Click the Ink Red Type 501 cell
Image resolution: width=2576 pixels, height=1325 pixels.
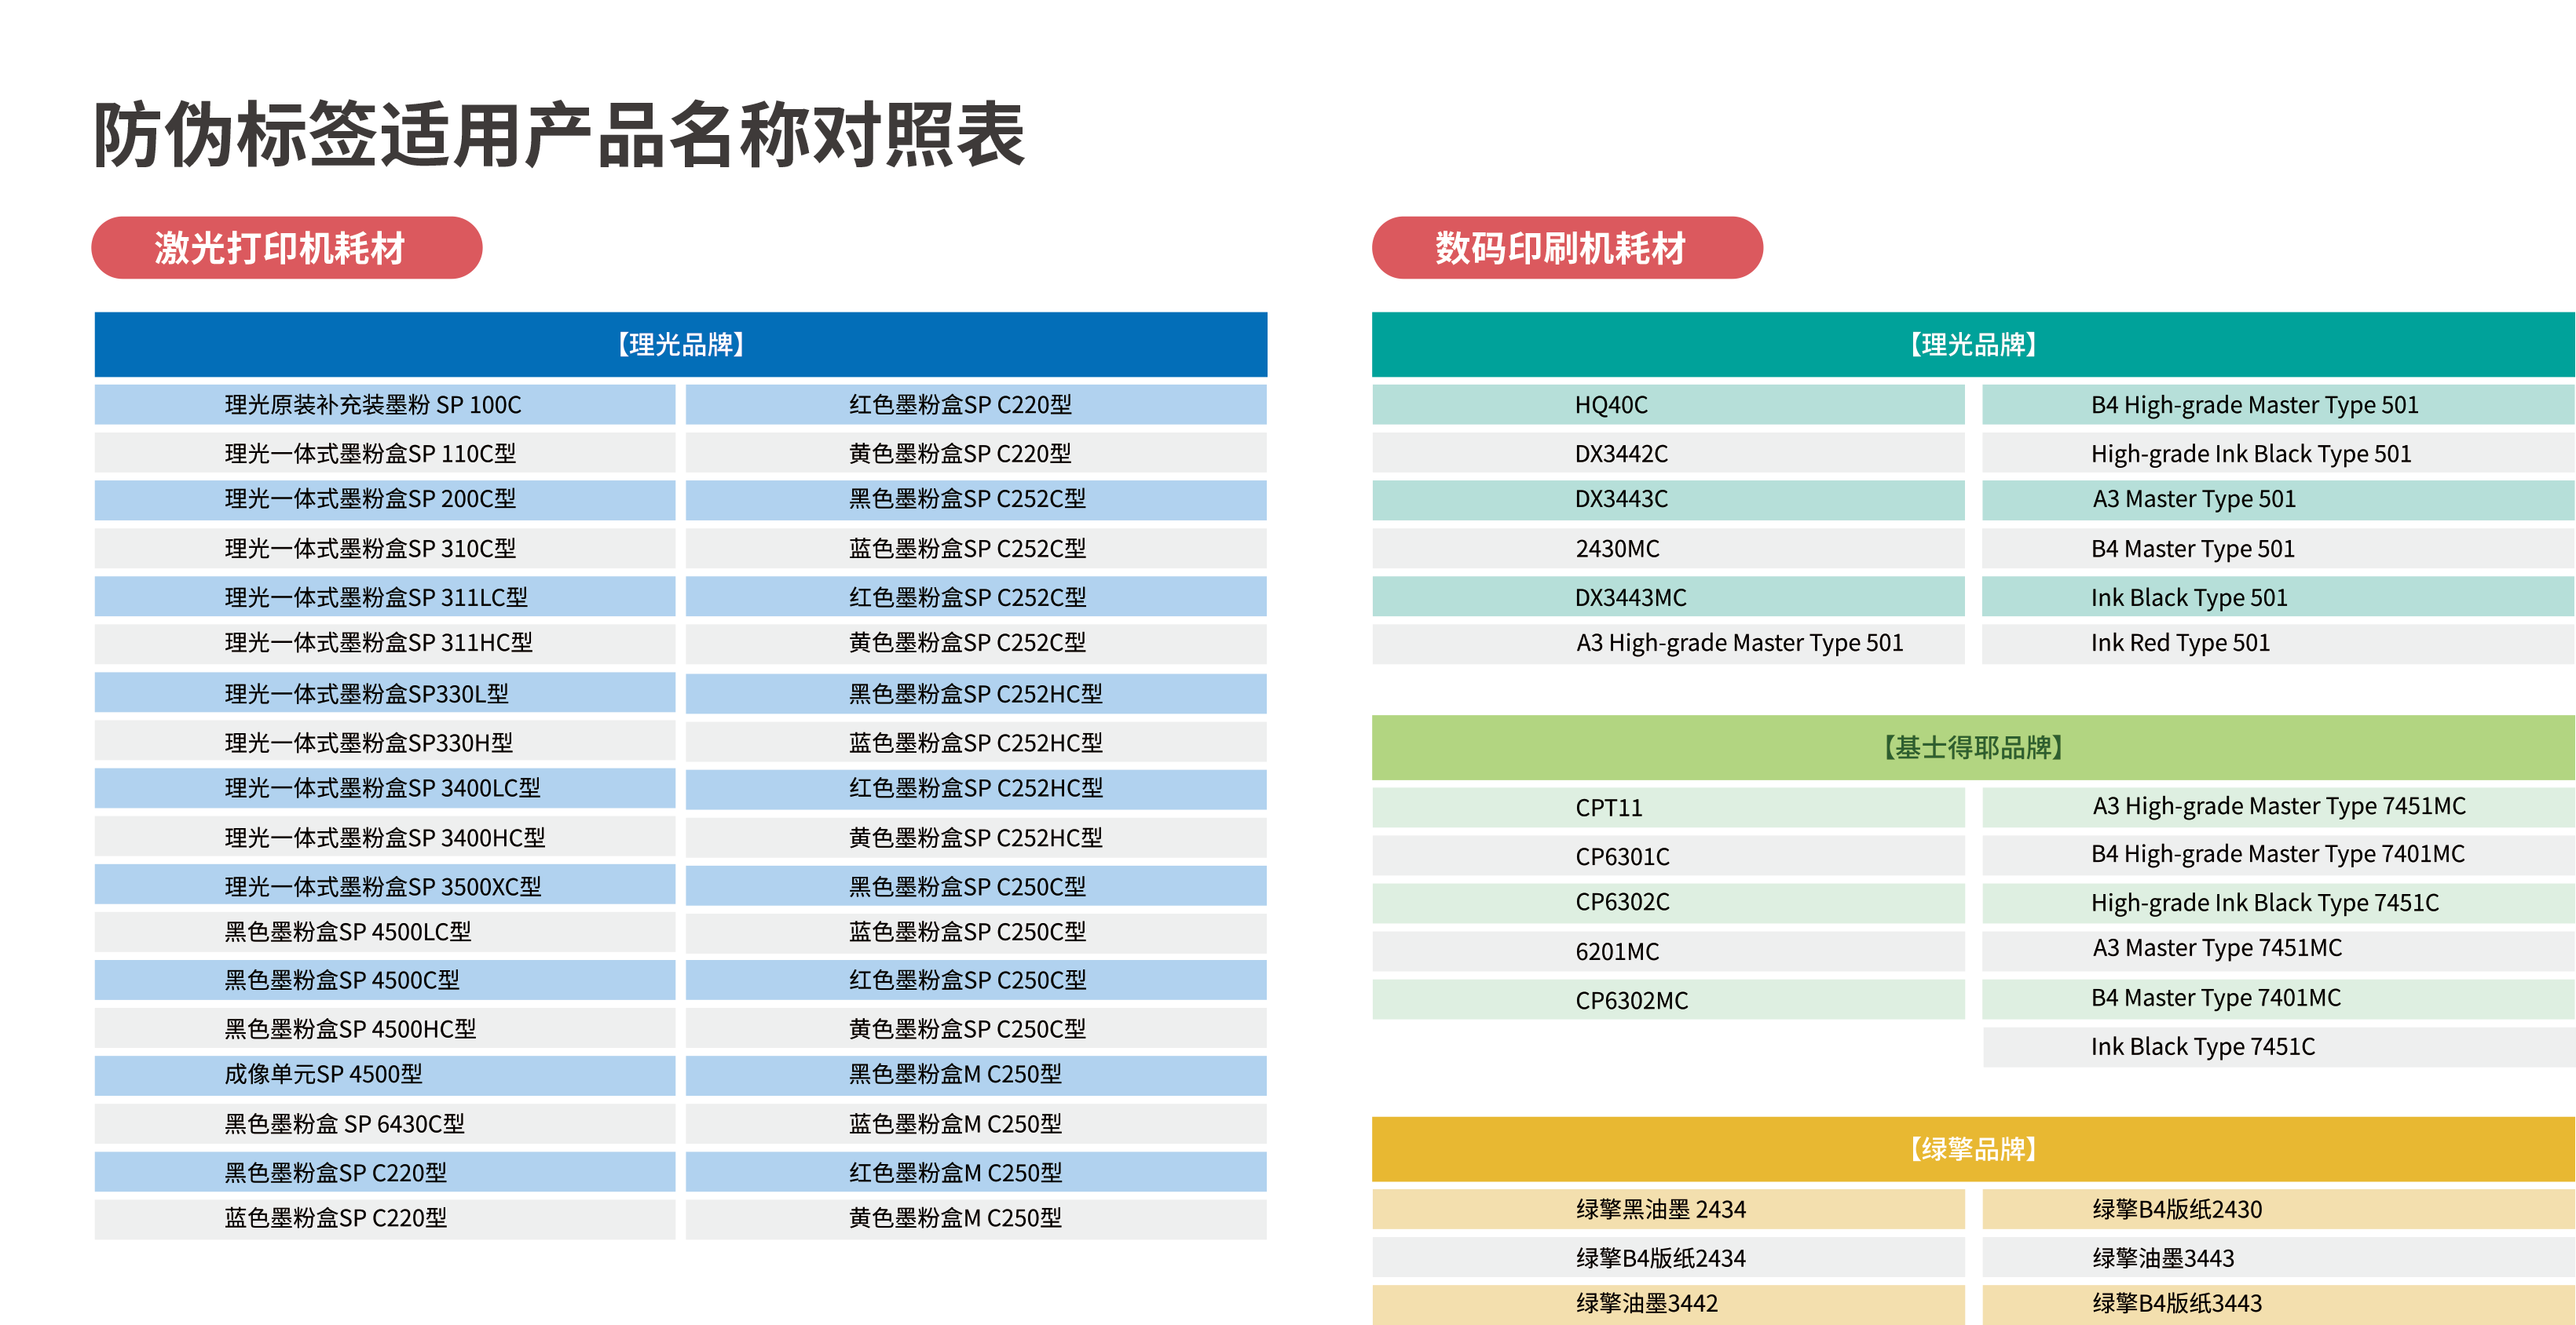click(x=2279, y=644)
